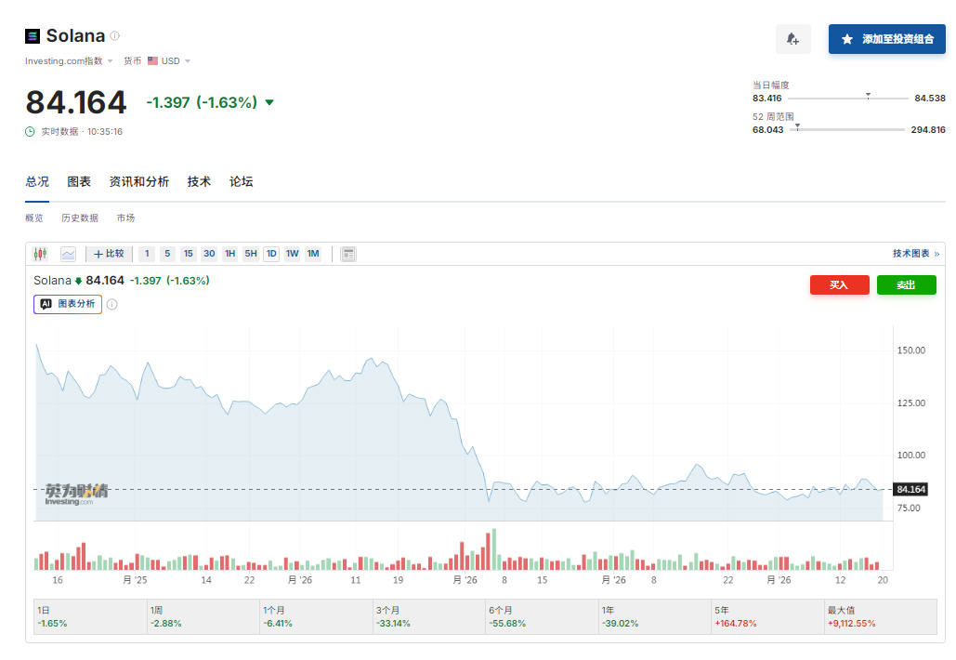The width and height of the screenshot is (956, 660).
Task: Create a price alert with the bell icon
Action: (792, 39)
